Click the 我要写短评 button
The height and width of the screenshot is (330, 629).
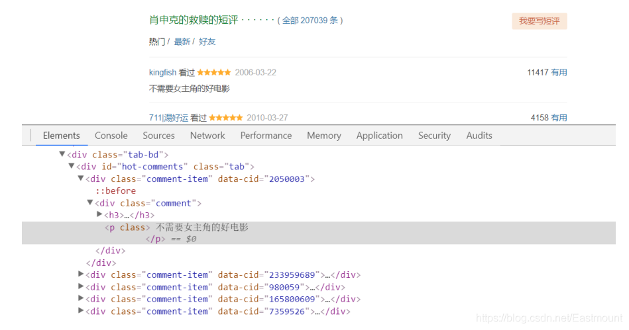pos(539,21)
